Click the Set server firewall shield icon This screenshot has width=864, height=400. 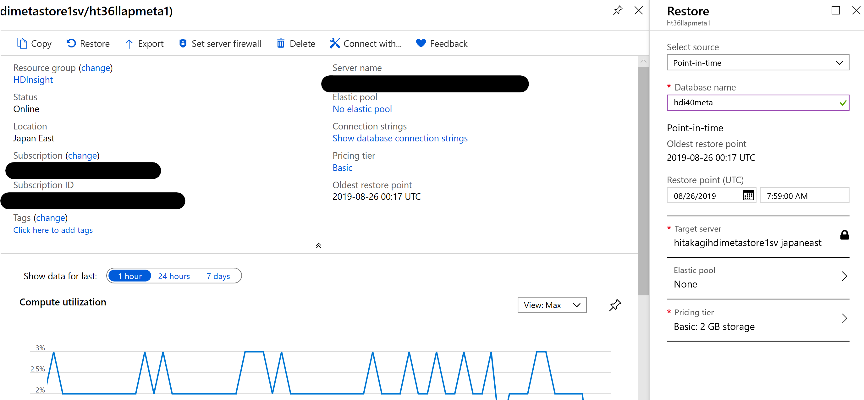click(x=183, y=44)
